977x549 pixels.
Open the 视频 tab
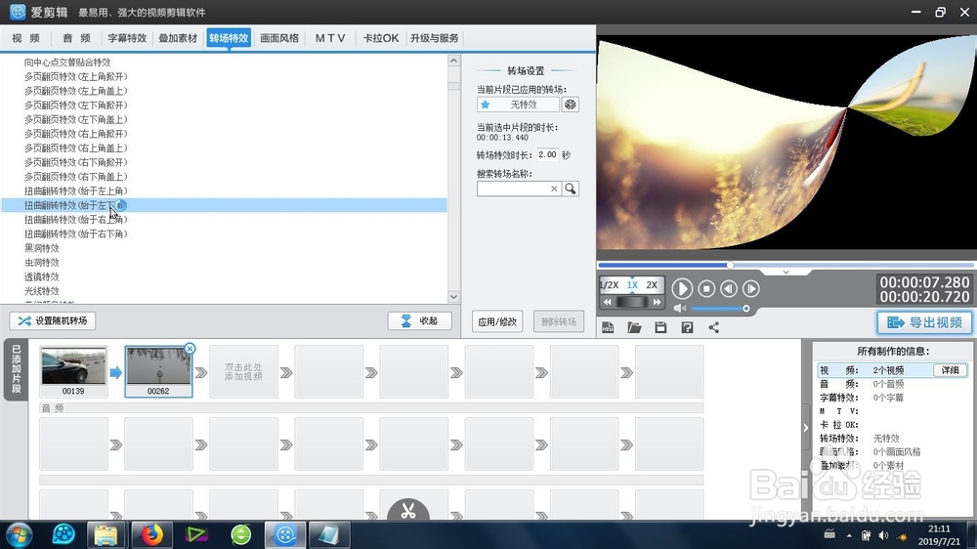pyautogui.click(x=25, y=38)
